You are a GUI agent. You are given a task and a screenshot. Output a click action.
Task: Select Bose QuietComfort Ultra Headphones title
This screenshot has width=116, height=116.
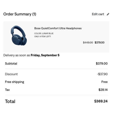[58, 28]
